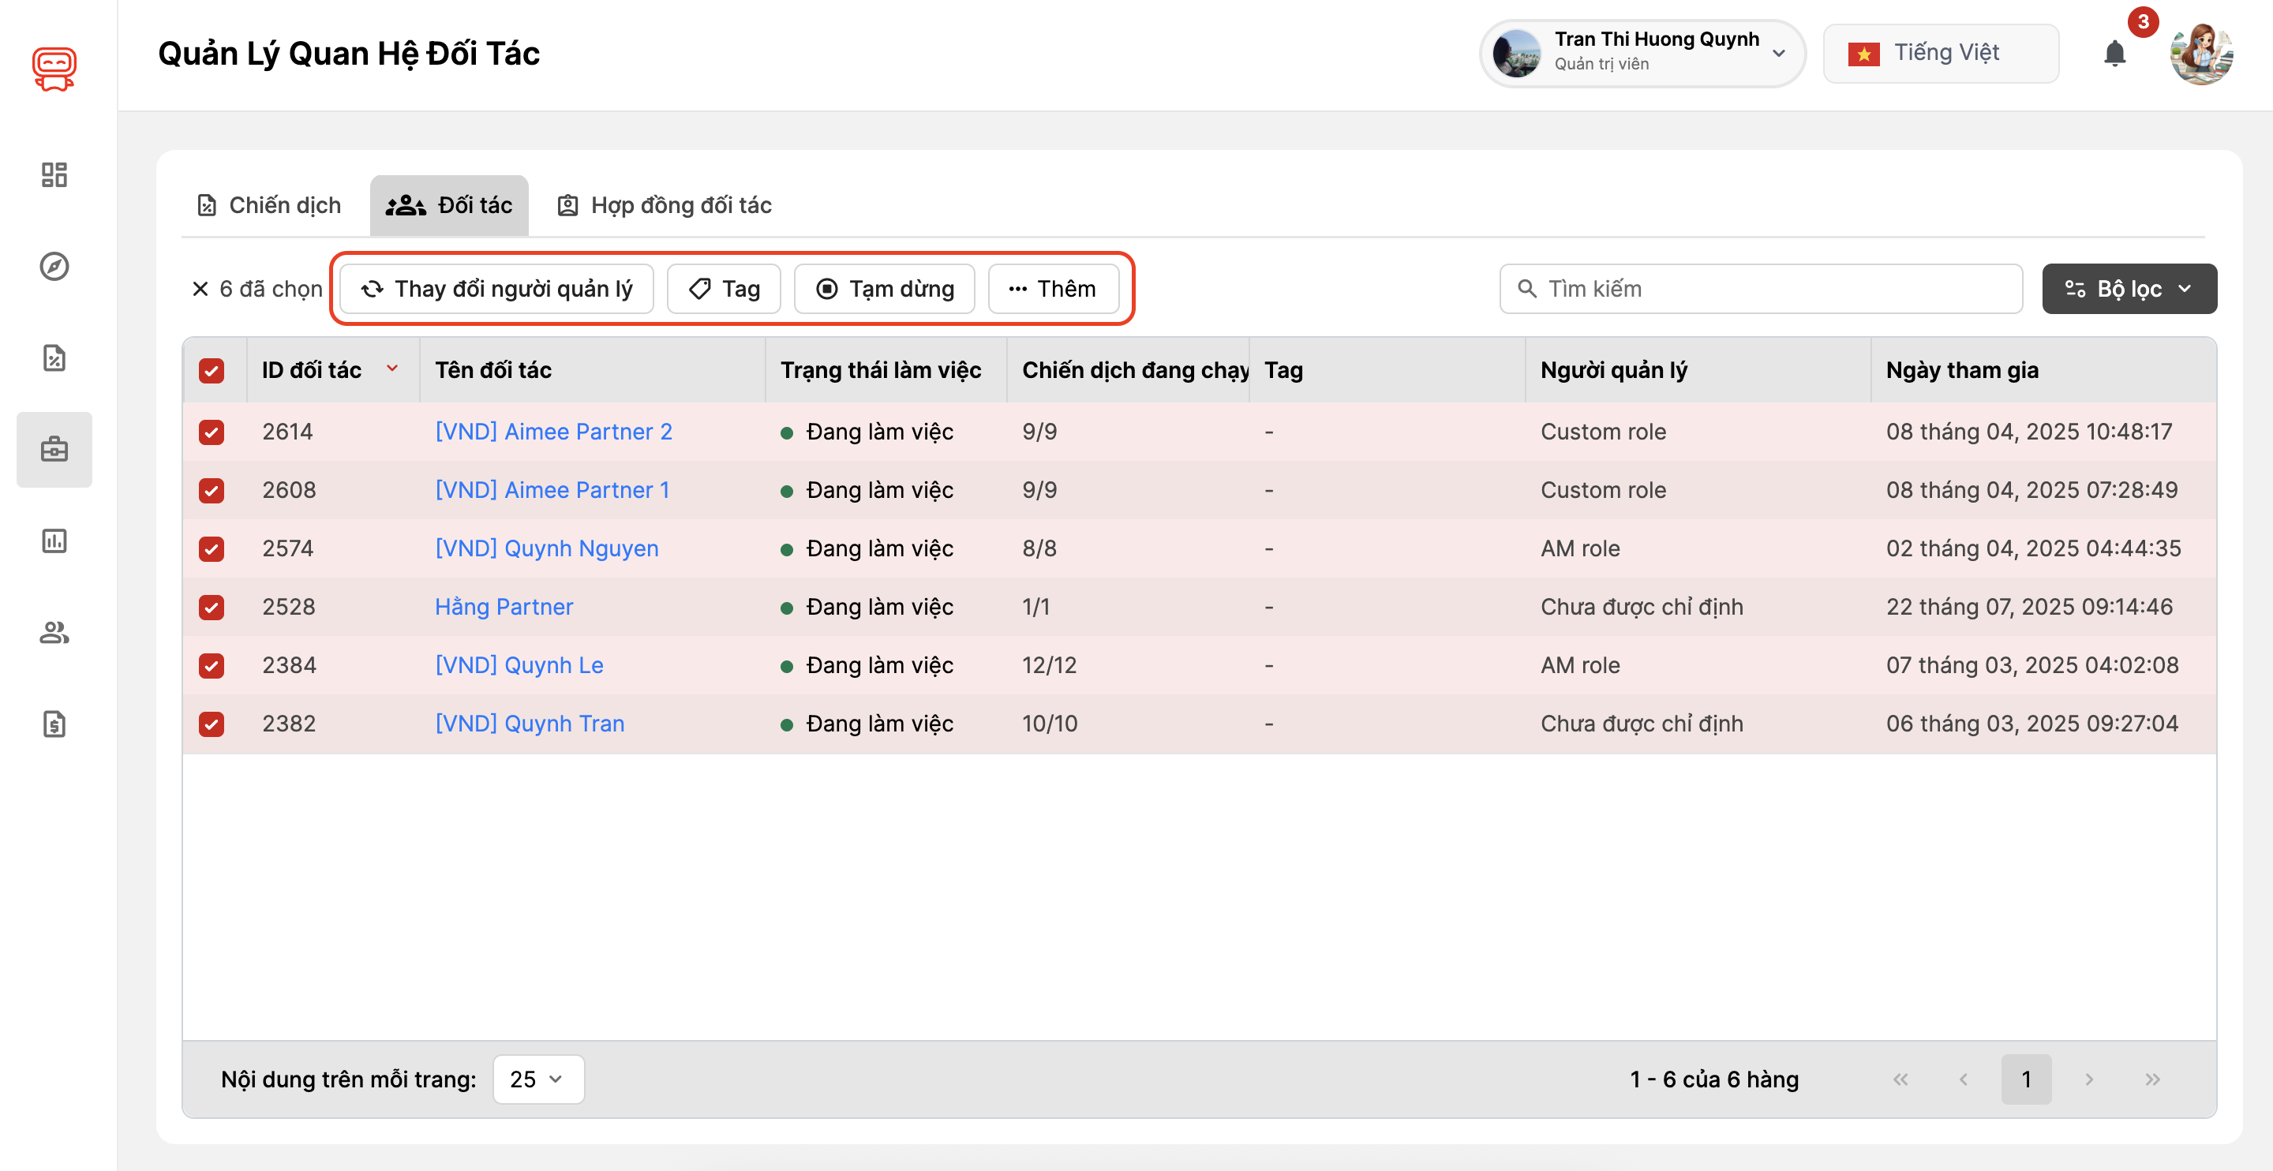
Task: Open the people users icon in sidebar
Action: point(54,632)
